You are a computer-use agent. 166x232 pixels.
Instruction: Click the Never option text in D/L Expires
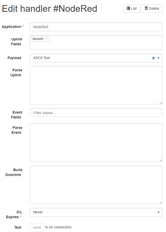38,212
